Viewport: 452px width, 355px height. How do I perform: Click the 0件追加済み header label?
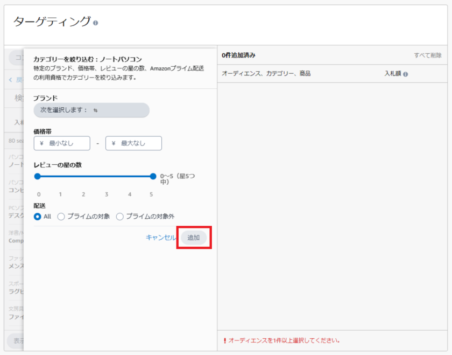click(x=238, y=55)
